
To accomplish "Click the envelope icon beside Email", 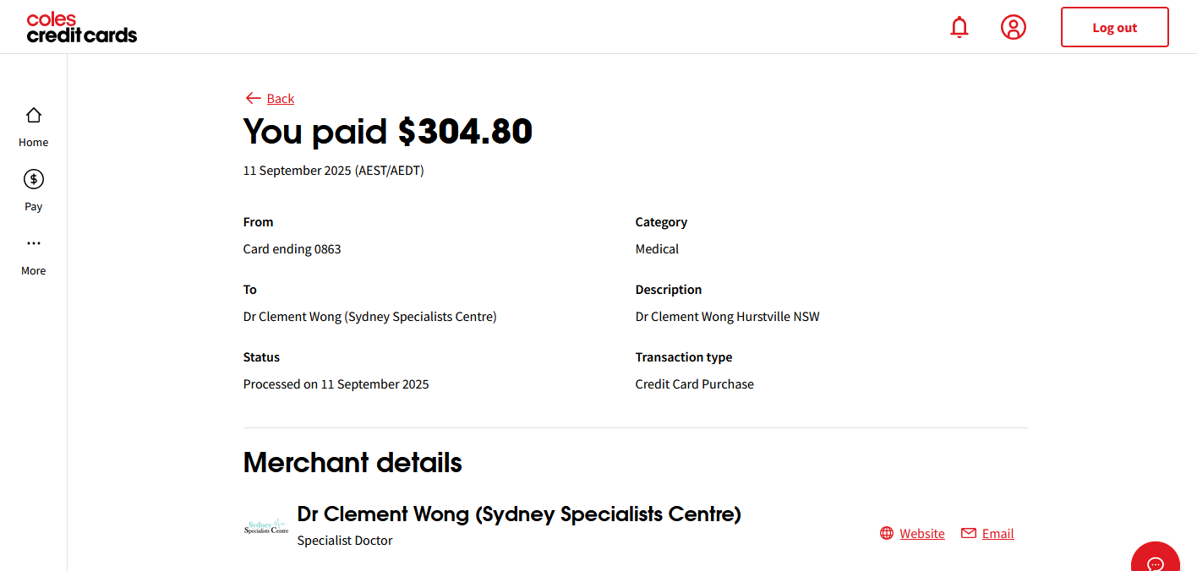I will pyautogui.click(x=969, y=533).
